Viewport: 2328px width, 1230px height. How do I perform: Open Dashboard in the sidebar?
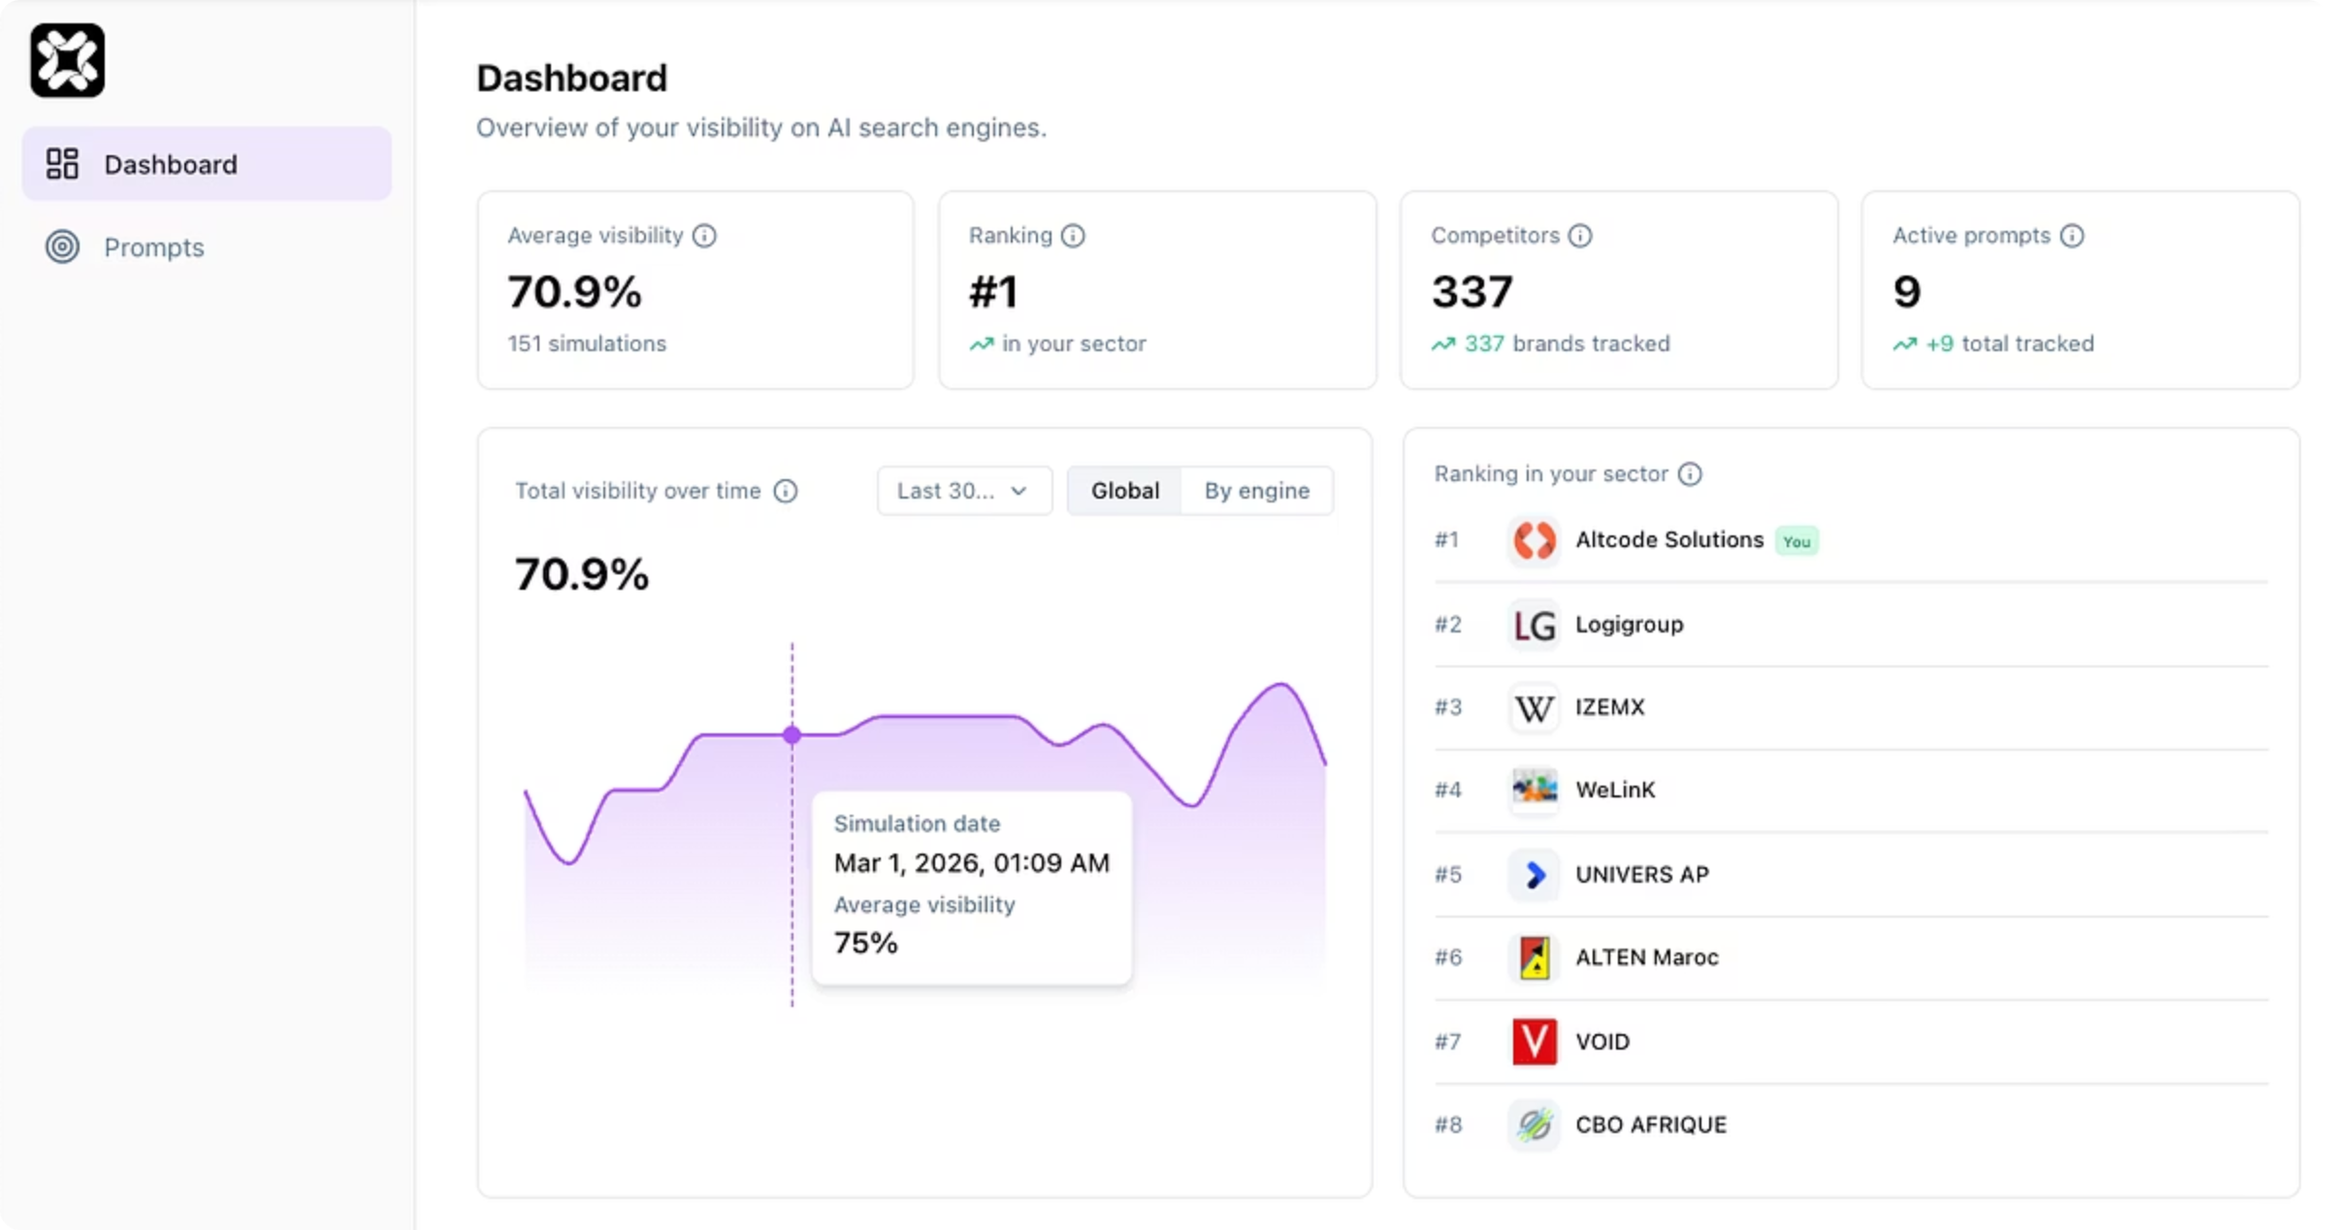pyautogui.click(x=207, y=164)
